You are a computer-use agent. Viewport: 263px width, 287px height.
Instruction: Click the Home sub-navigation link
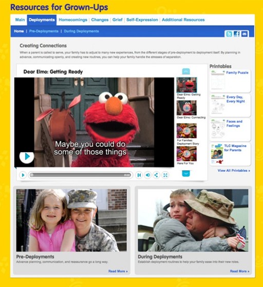point(19,31)
